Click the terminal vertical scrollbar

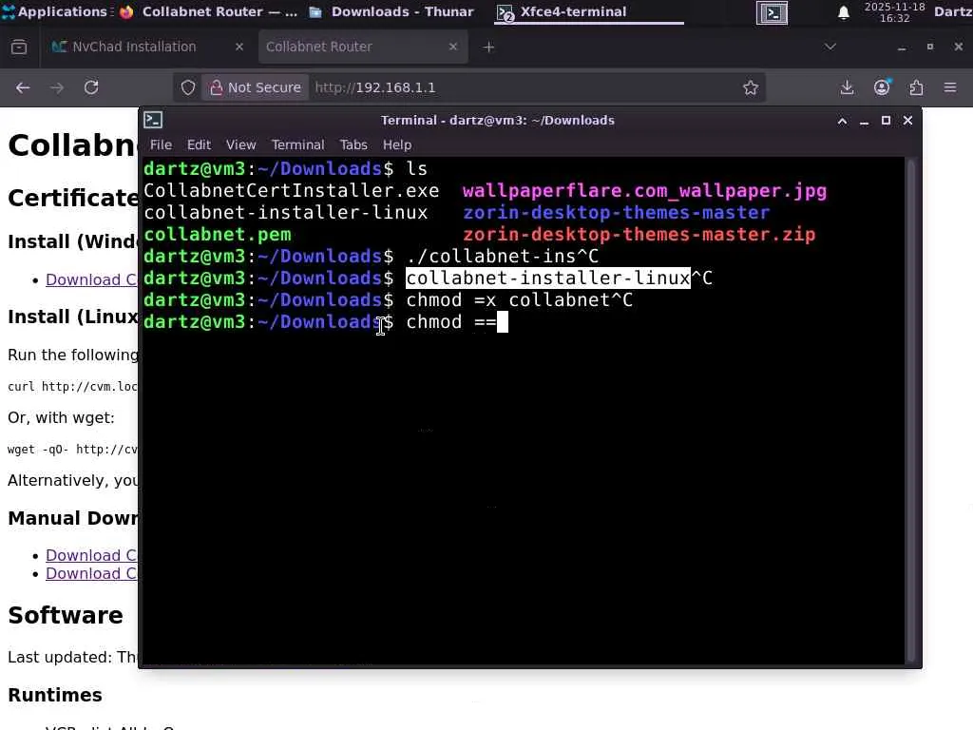[911, 411]
